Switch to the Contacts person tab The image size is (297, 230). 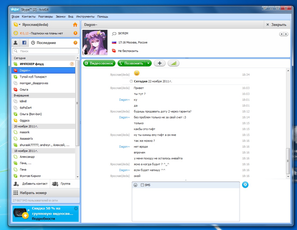pyautogui.click(x=15, y=43)
